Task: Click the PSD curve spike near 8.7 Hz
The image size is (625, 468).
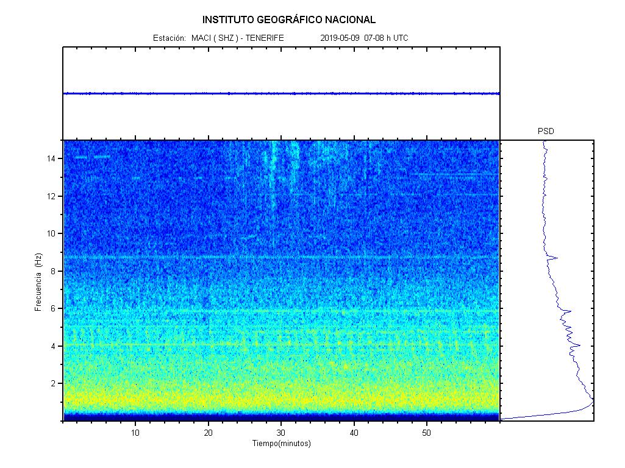Action: tap(555, 258)
